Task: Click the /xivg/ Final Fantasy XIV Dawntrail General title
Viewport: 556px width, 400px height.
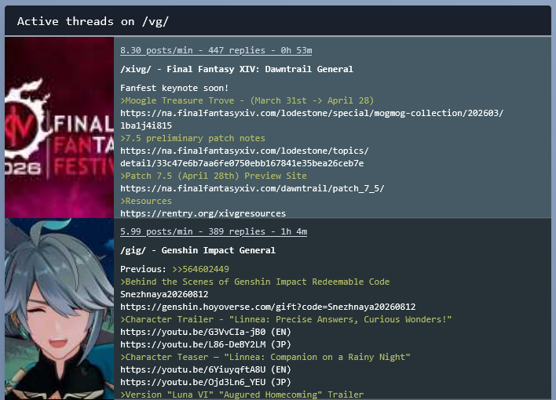Action: [236, 69]
